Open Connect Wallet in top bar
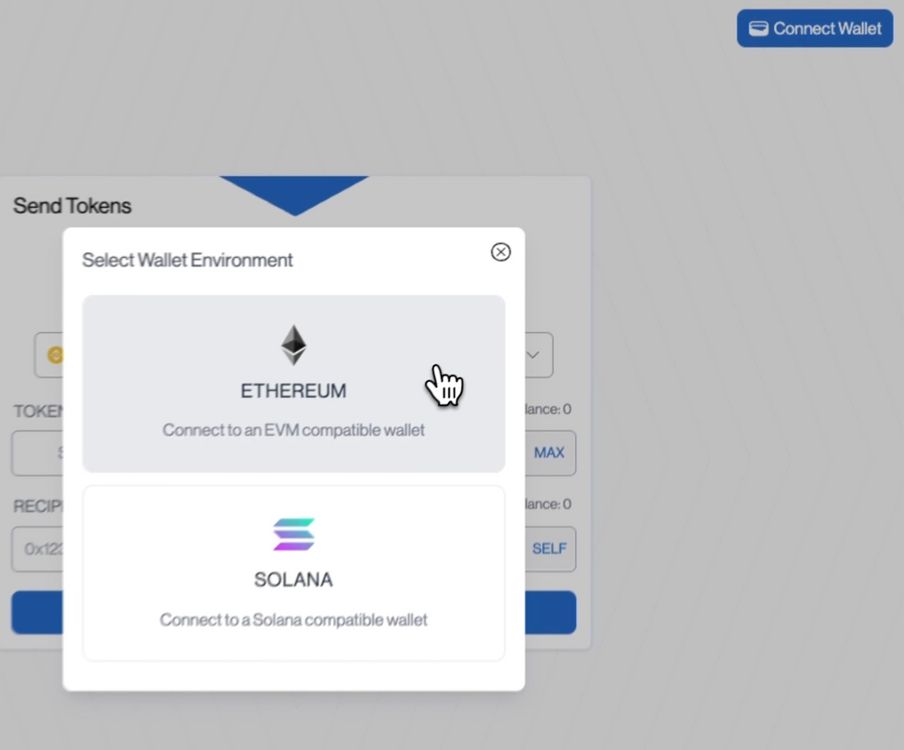The width and height of the screenshot is (904, 750). [x=815, y=28]
